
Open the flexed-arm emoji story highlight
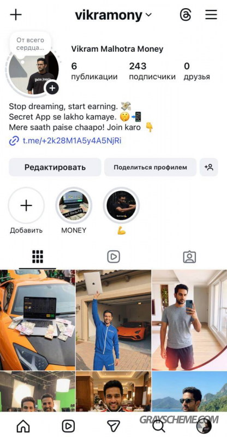[x=122, y=206]
